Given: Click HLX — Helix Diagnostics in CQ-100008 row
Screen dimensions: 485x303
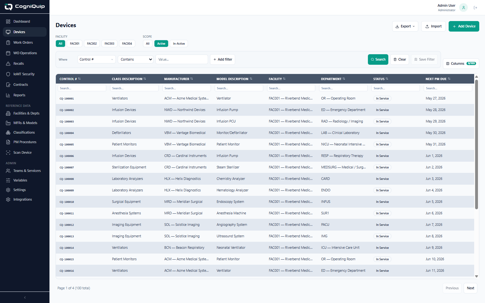Looking at the screenshot, I should click(x=183, y=179).
